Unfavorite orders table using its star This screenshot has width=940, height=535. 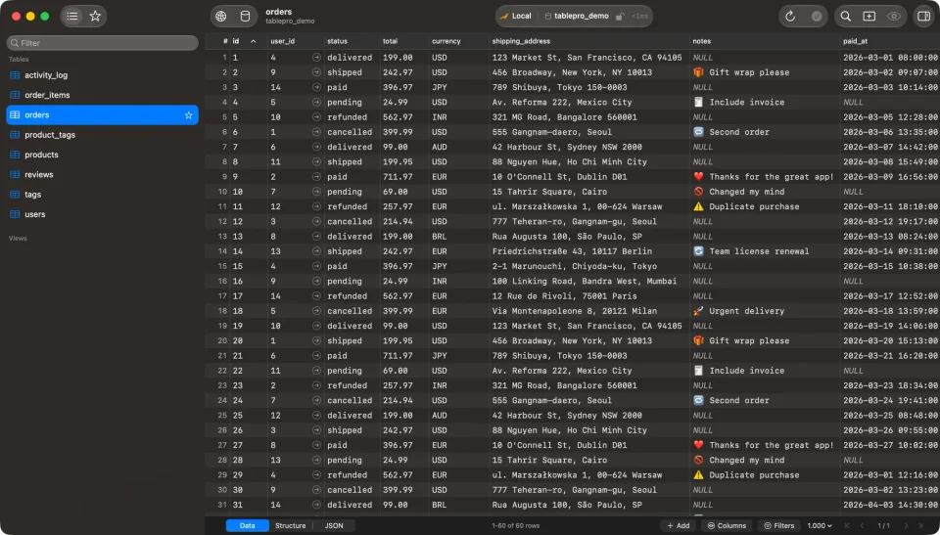(188, 115)
